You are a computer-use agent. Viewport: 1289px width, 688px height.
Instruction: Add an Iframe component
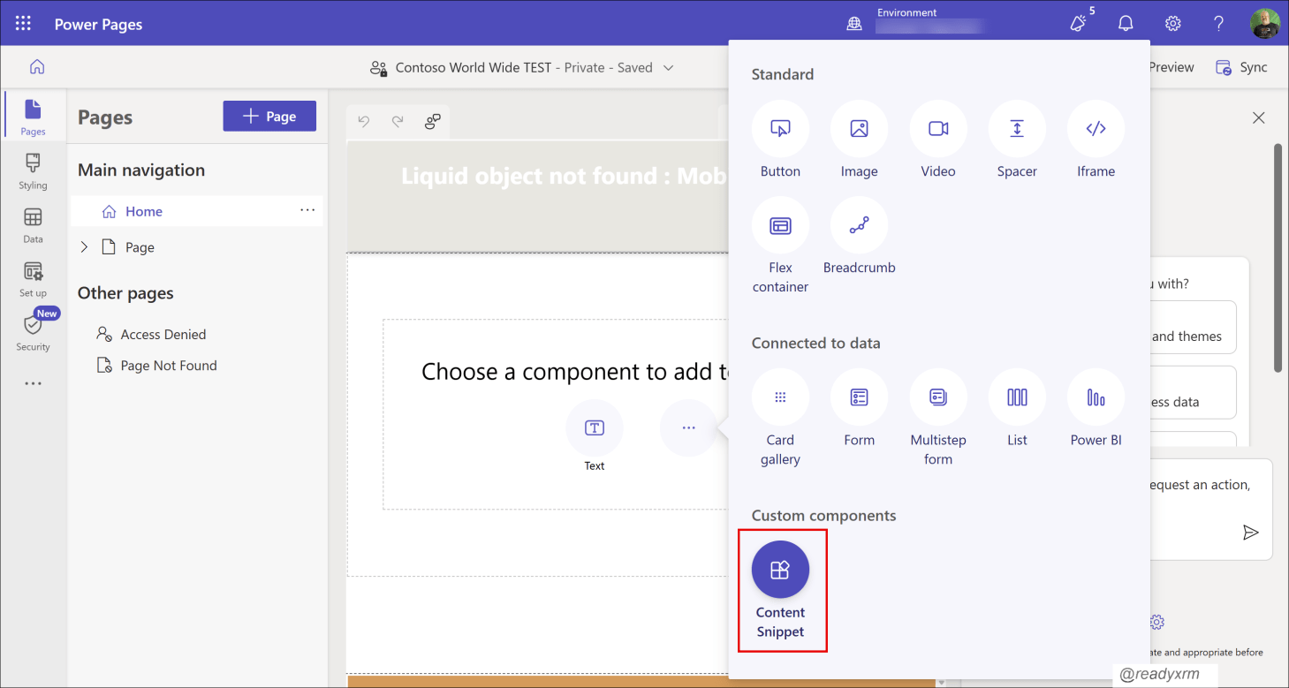pyautogui.click(x=1096, y=140)
